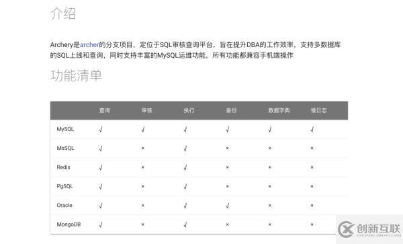Click the Redis row label
This screenshot has height=244, width=403.
(64, 167)
